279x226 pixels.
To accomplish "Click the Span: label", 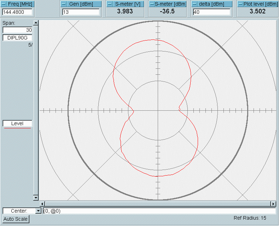I will [9, 23].
